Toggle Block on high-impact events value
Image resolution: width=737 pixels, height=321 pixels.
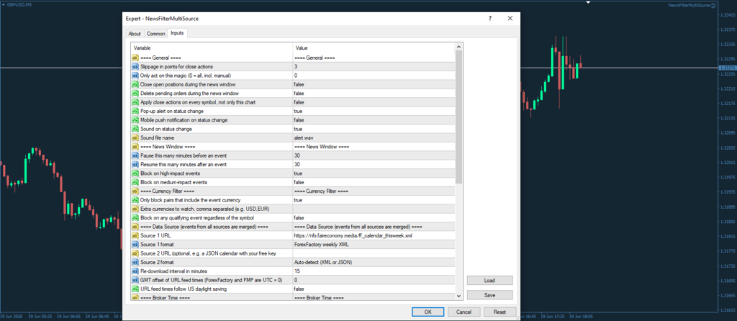pos(374,173)
